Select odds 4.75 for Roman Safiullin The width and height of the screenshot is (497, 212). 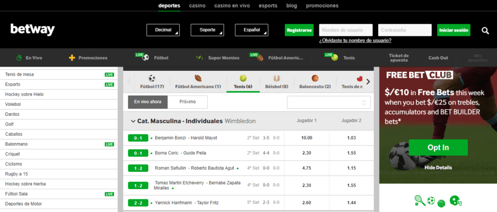pos(307,168)
